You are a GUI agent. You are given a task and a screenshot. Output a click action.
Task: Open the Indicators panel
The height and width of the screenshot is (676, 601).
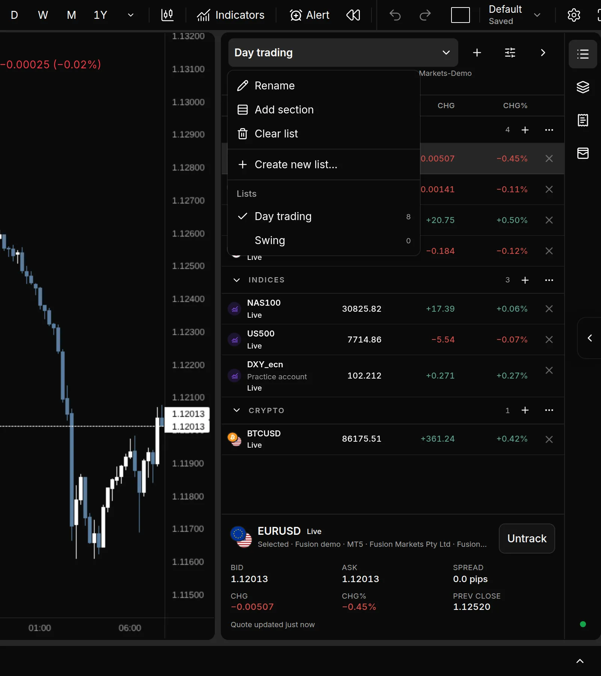pyautogui.click(x=231, y=15)
